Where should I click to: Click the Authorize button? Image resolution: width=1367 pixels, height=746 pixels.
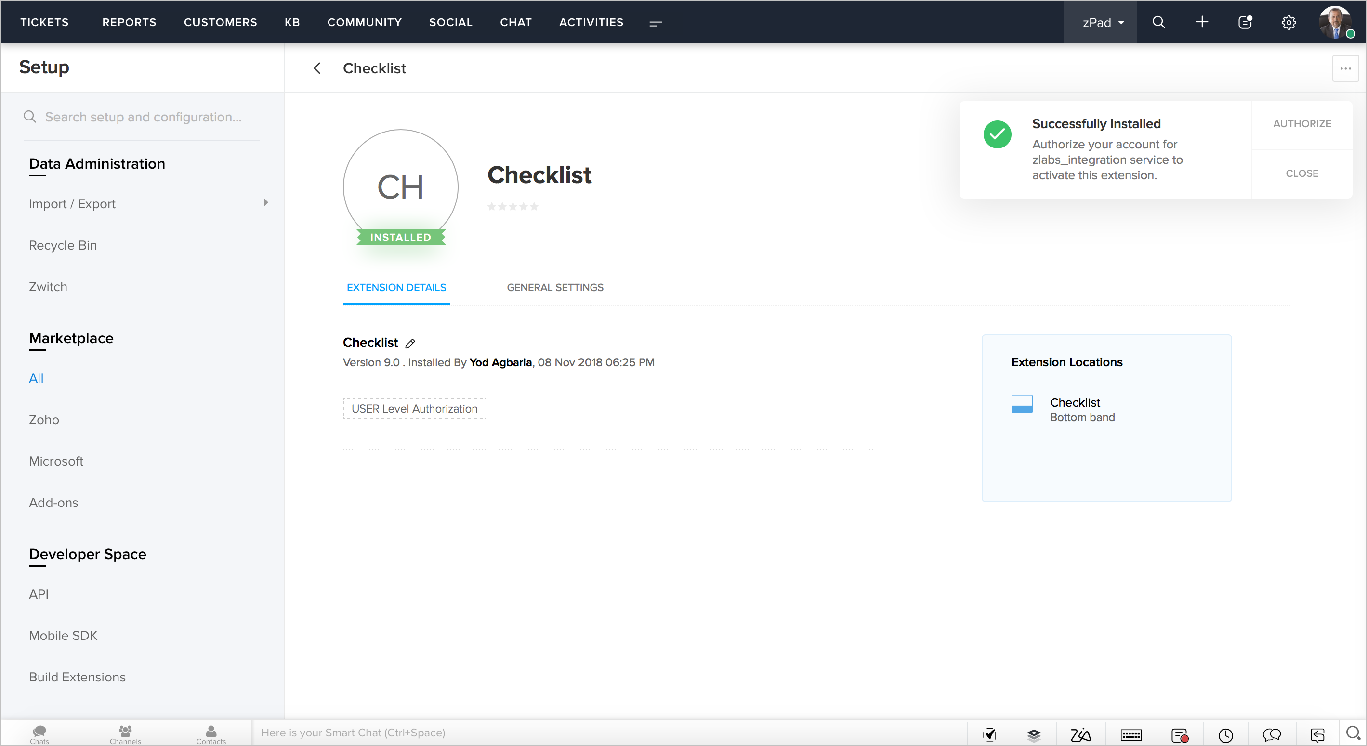pyautogui.click(x=1301, y=124)
